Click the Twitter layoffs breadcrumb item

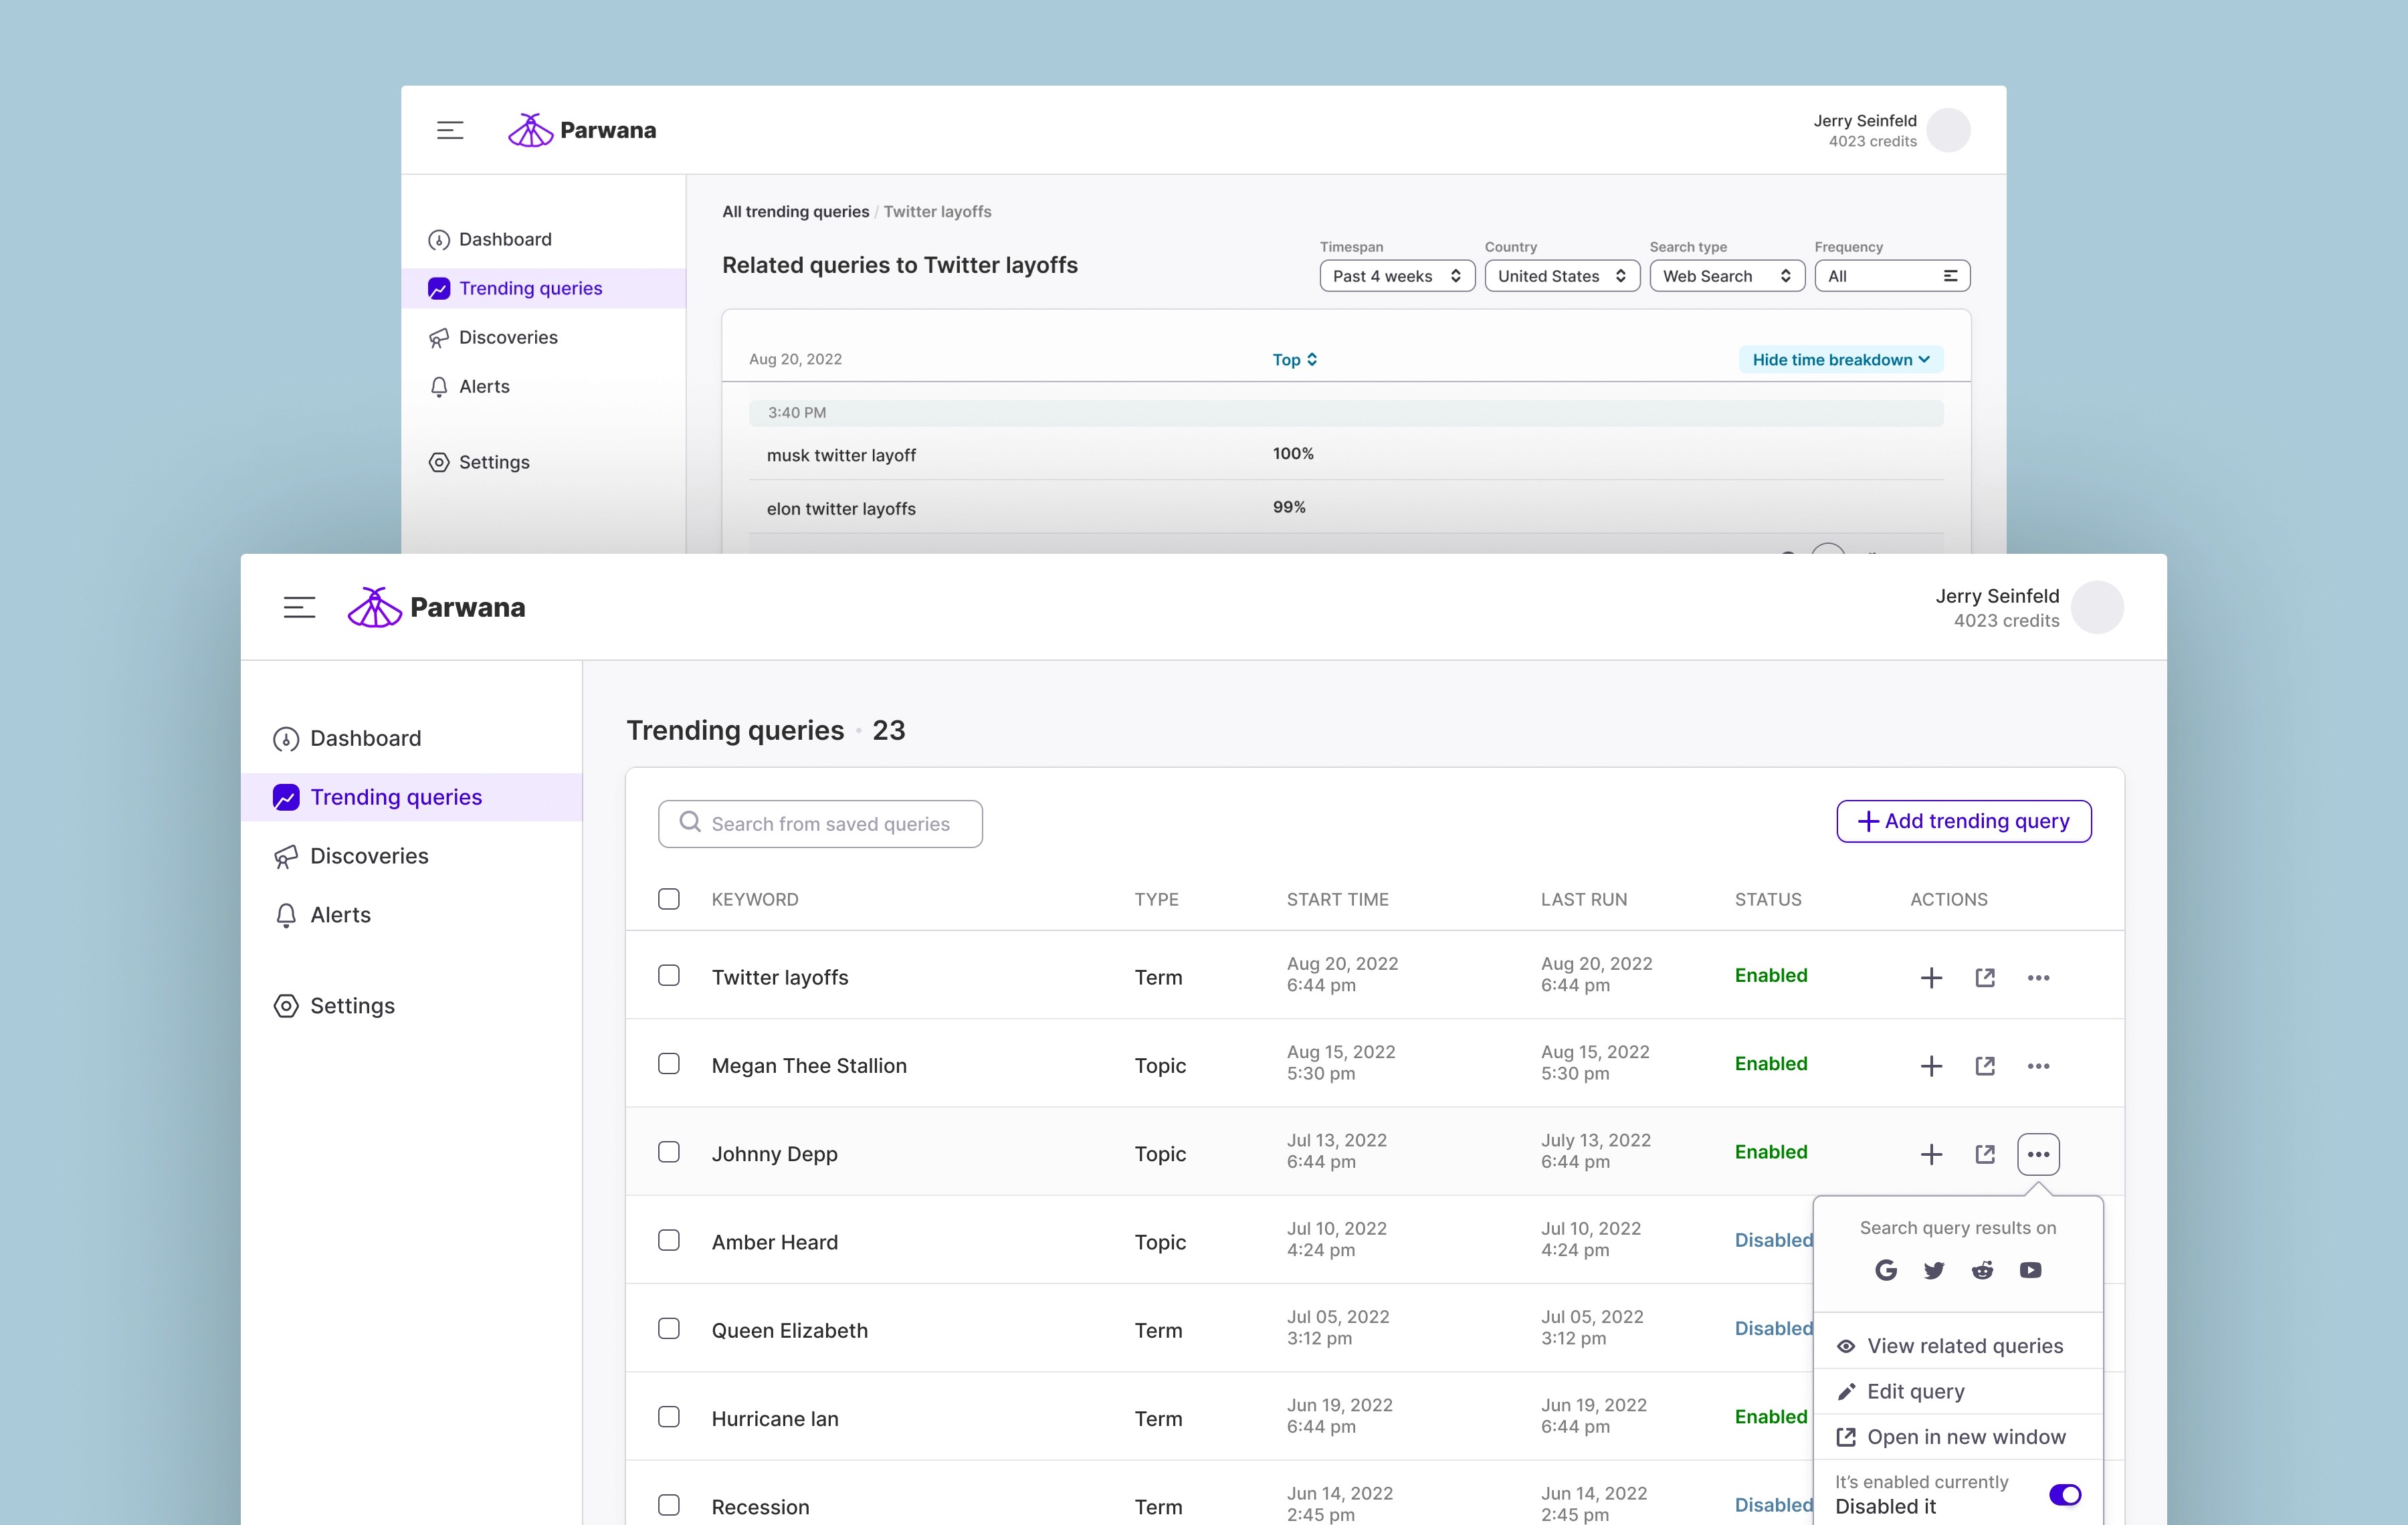(938, 212)
